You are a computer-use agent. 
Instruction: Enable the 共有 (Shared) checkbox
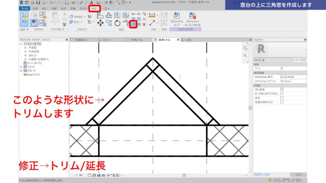[282, 98]
